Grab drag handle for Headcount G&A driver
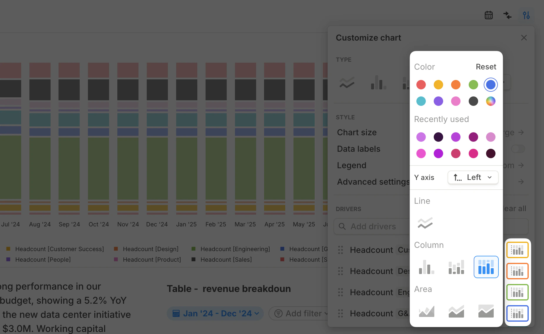This screenshot has height=334, width=544. click(341, 313)
